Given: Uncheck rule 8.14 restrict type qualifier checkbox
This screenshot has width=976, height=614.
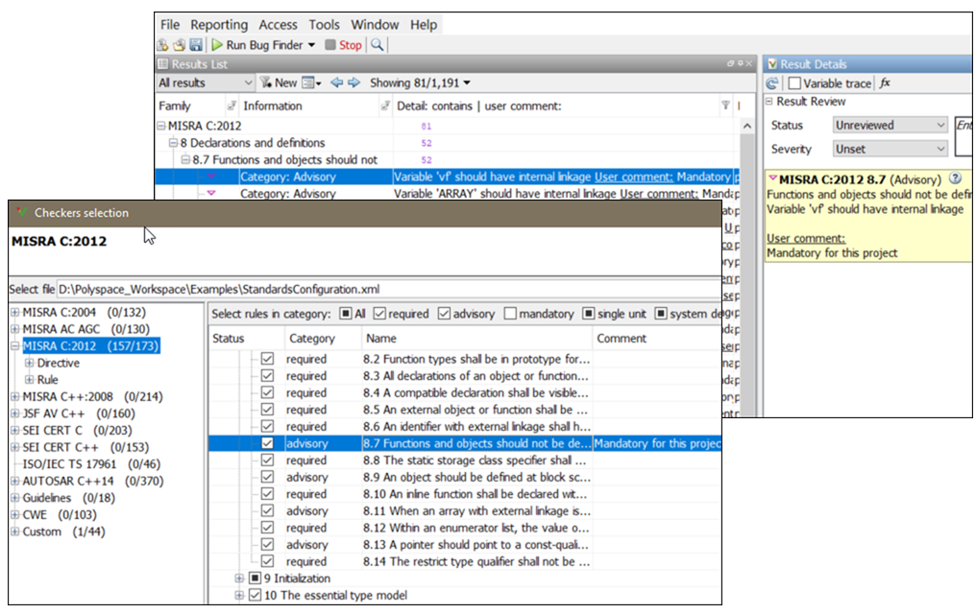Looking at the screenshot, I should [268, 561].
